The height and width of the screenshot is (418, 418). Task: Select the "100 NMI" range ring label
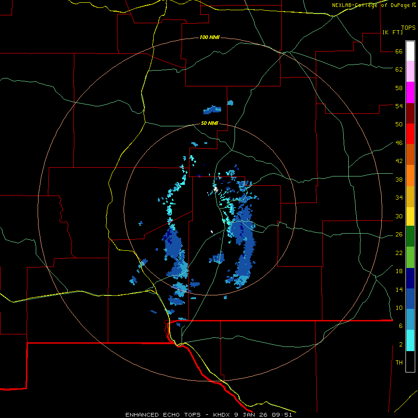pos(209,37)
